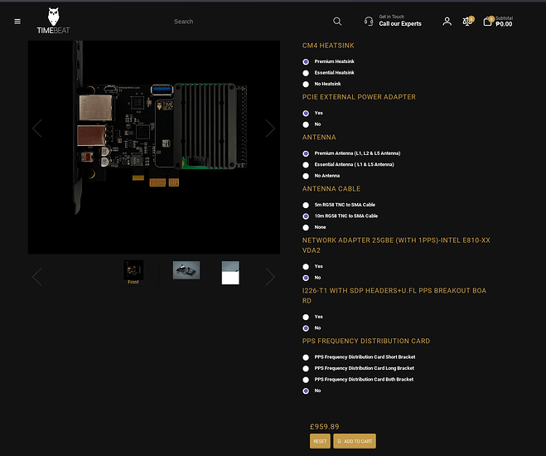This screenshot has height=456, width=546.
Task: Click the main product card image
Action: coord(154,147)
